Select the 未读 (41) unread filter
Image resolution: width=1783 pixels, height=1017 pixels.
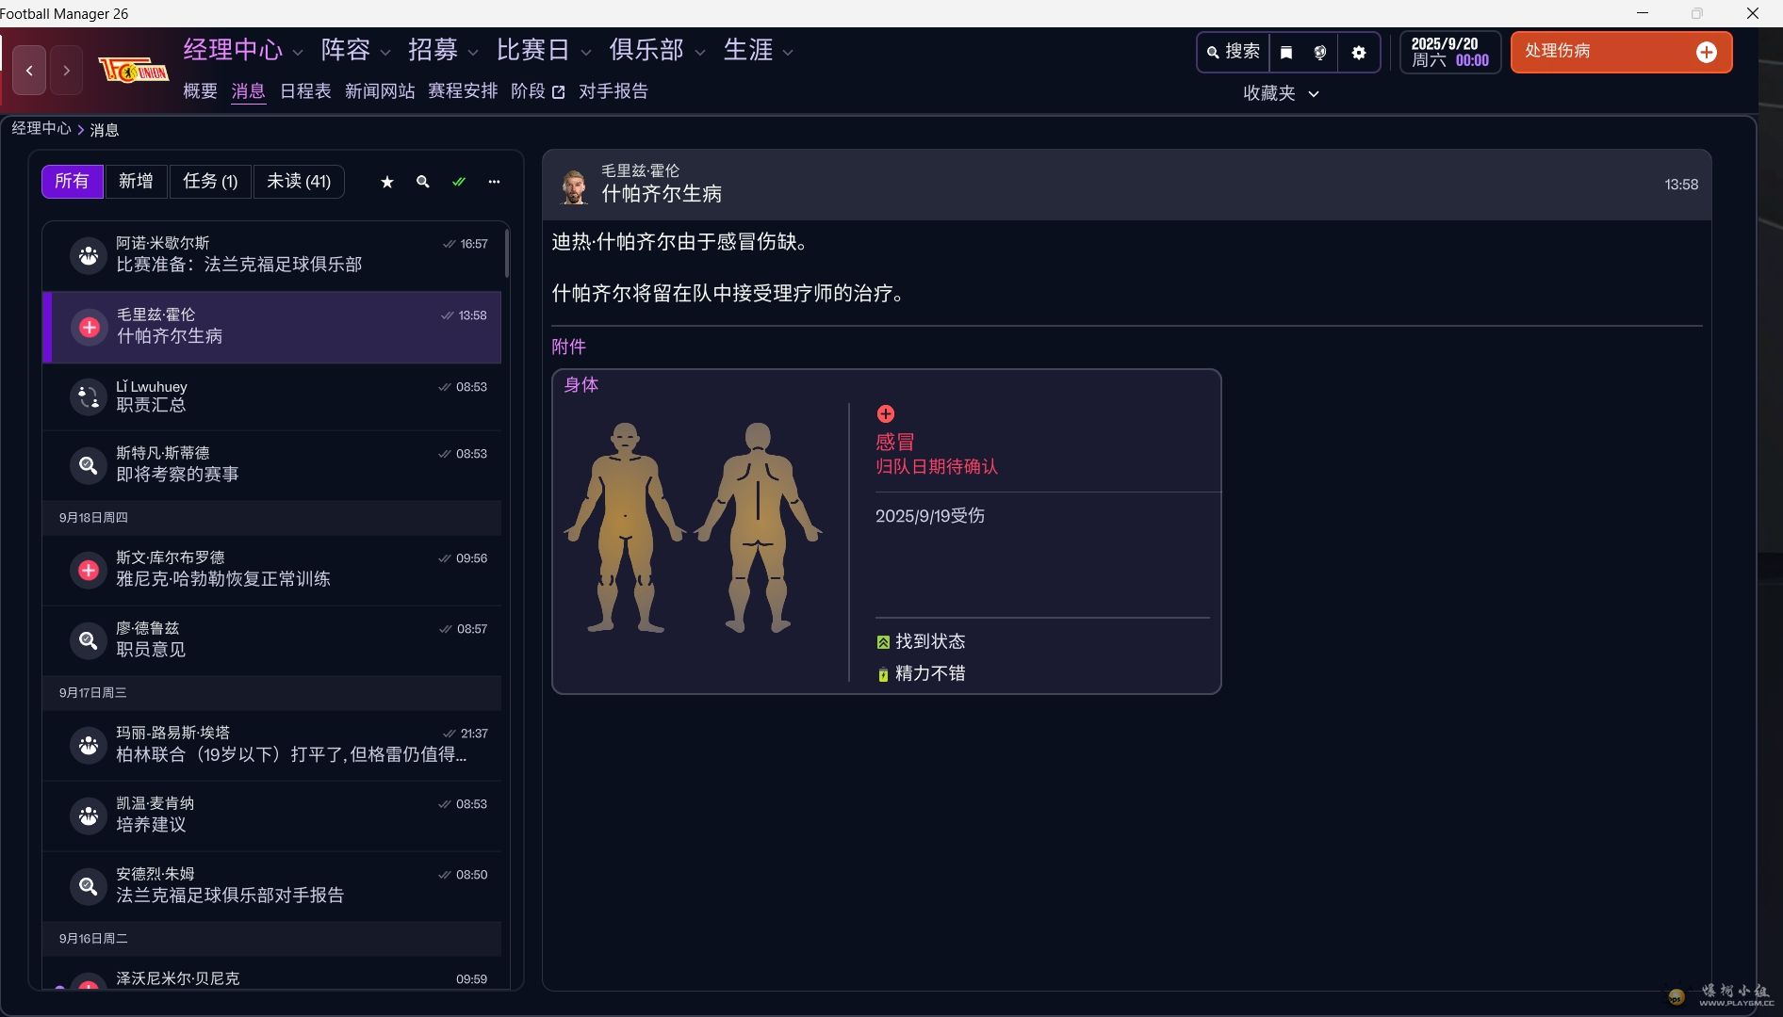pyautogui.click(x=298, y=181)
